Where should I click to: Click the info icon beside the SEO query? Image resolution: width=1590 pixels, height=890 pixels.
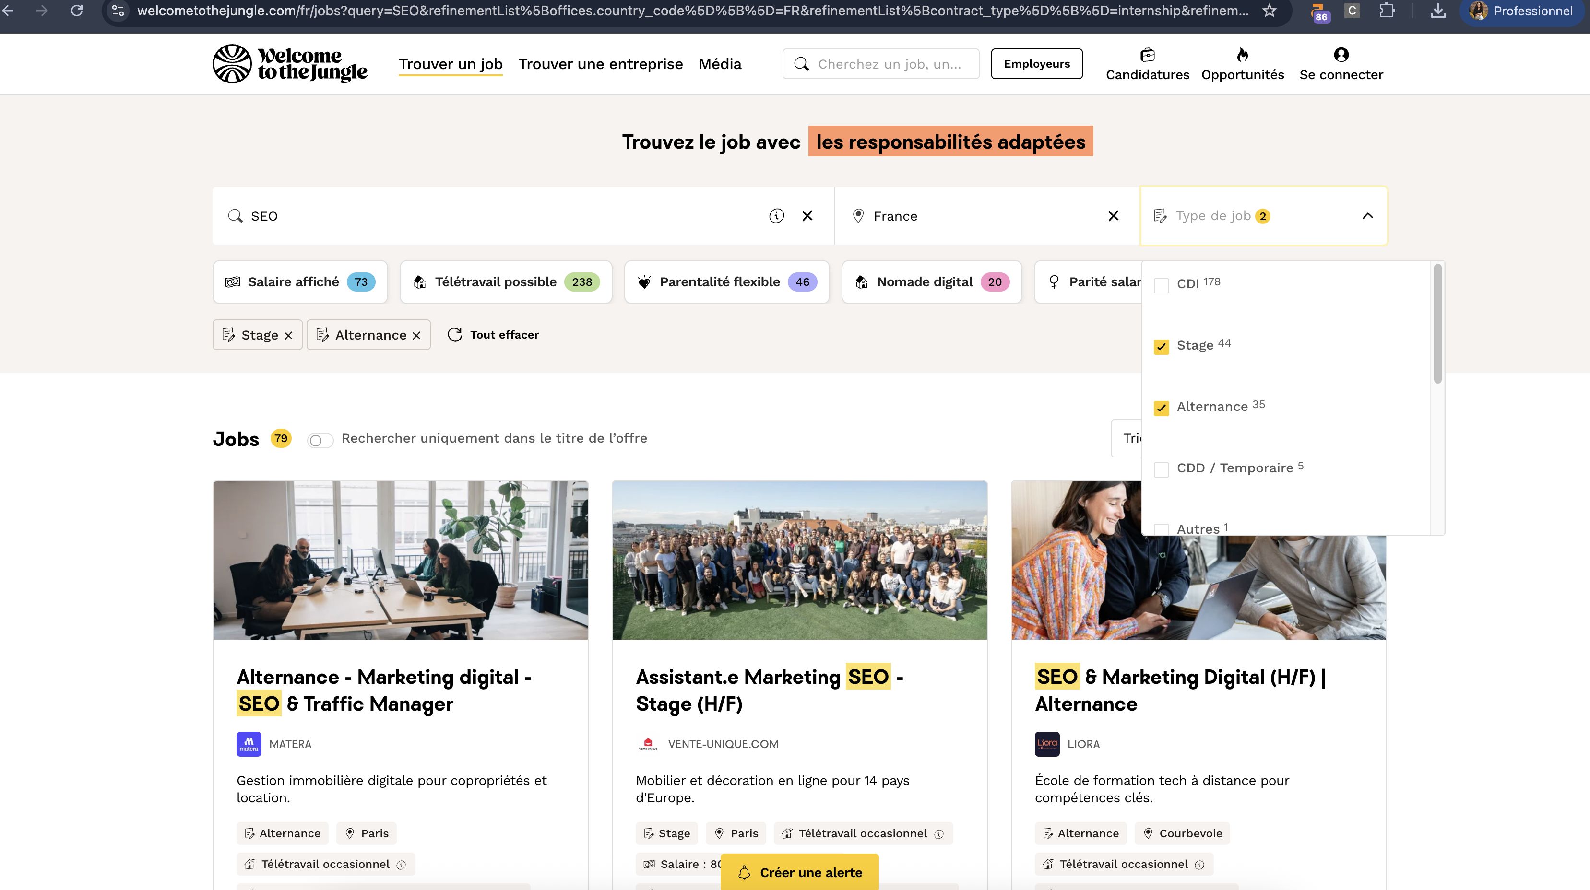[776, 216]
